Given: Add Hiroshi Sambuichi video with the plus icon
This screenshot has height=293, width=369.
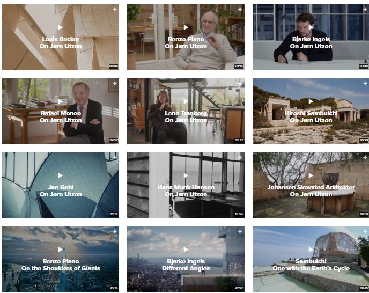Looking at the screenshot, I should coord(365,83).
